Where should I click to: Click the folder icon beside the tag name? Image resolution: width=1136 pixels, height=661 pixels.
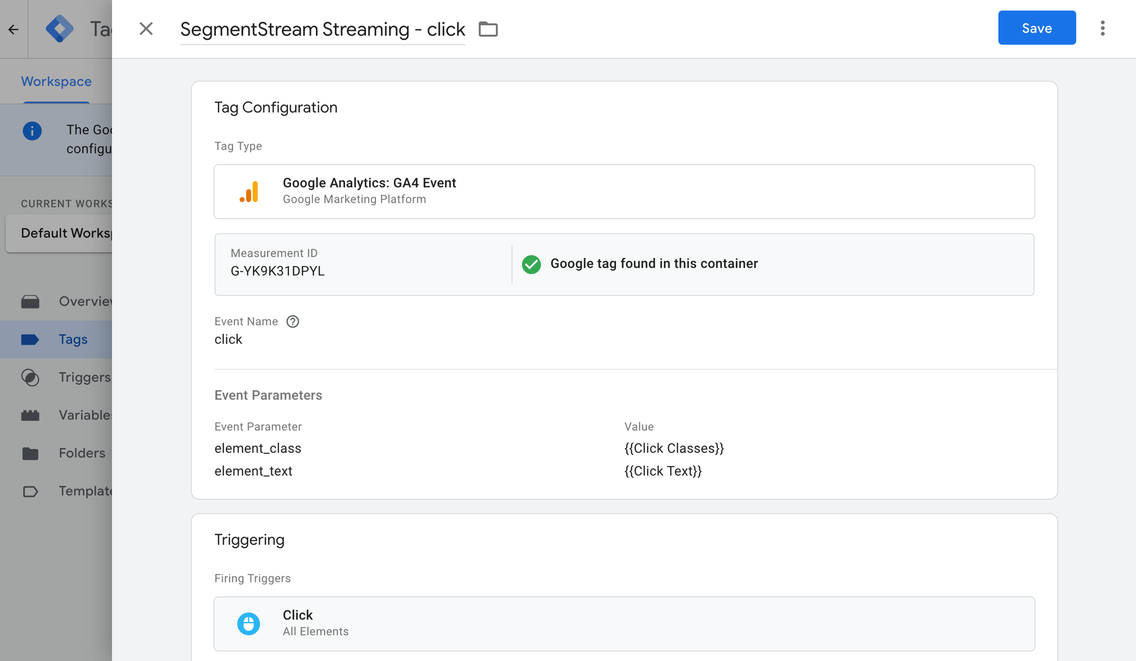(x=488, y=29)
